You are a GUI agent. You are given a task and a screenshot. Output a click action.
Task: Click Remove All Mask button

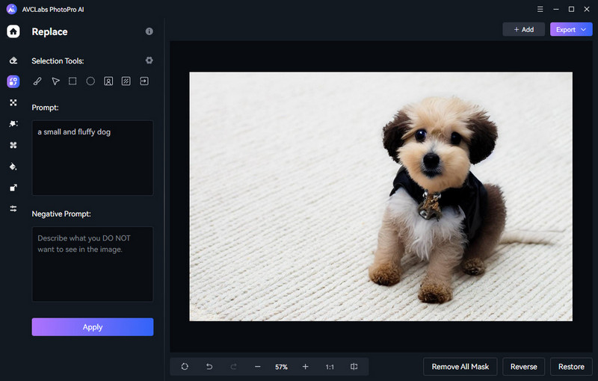[460, 367]
